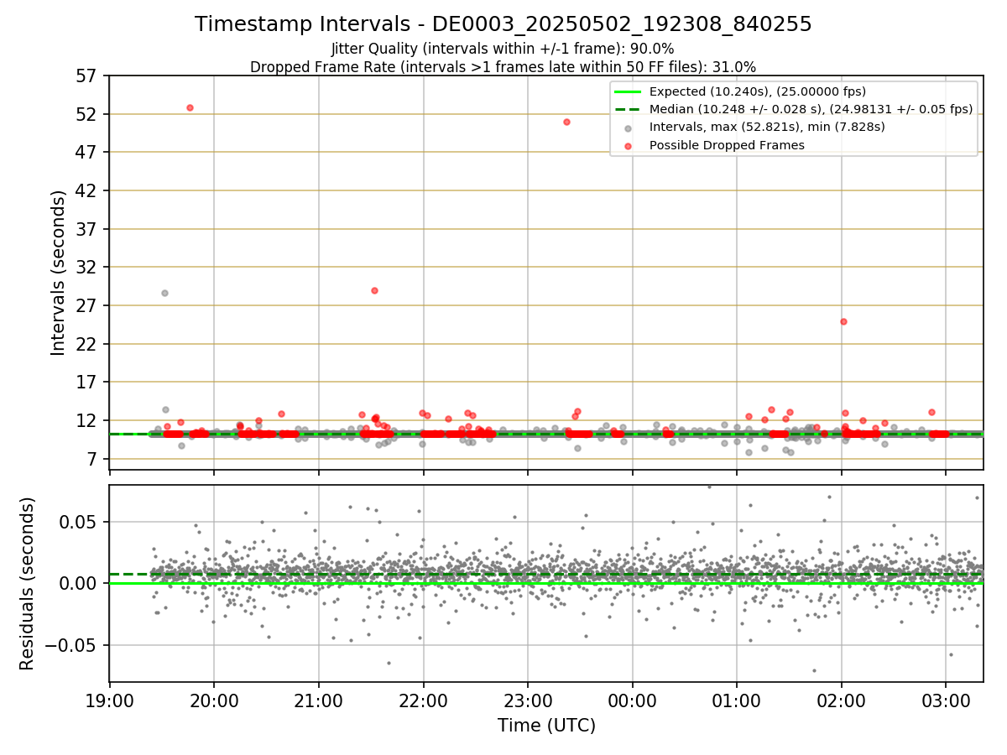Image resolution: width=1007 pixels, height=755 pixels.
Task: Click the 03:00 x-axis tick label
Action: coord(947,700)
